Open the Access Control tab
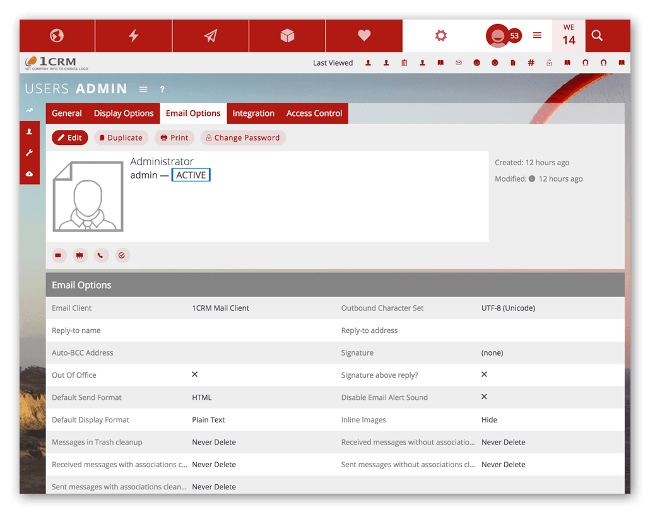Viewport: 650px width, 512px height. click(x=314, y=113)
